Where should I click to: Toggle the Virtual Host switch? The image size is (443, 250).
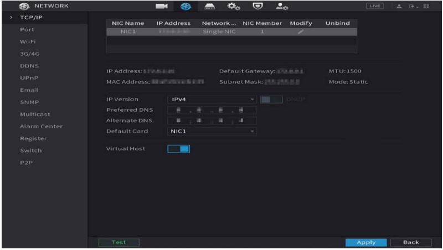[178, 149]
